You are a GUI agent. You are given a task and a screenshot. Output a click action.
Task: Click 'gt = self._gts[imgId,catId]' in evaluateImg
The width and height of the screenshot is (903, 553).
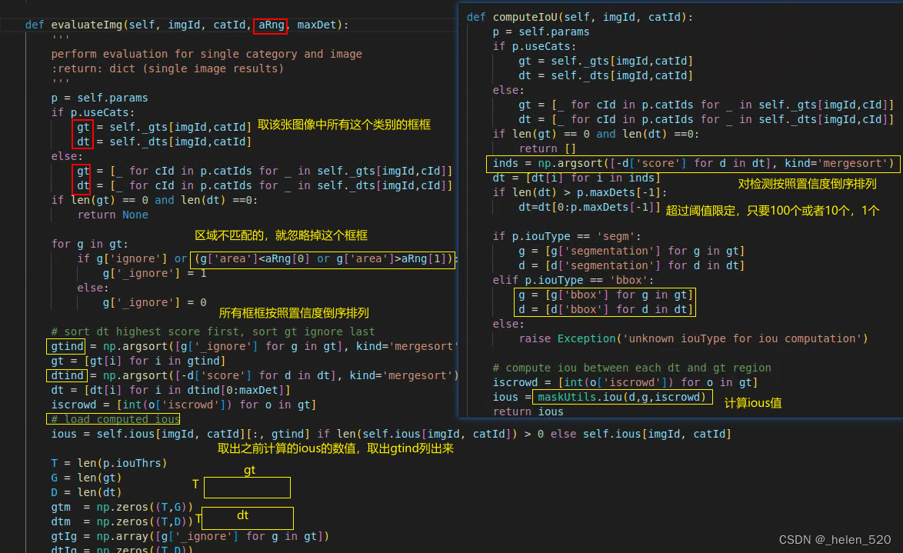pos(164,127)
